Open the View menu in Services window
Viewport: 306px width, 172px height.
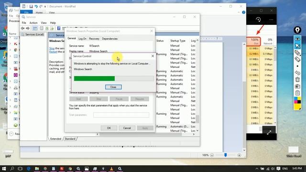click(44, 23)
